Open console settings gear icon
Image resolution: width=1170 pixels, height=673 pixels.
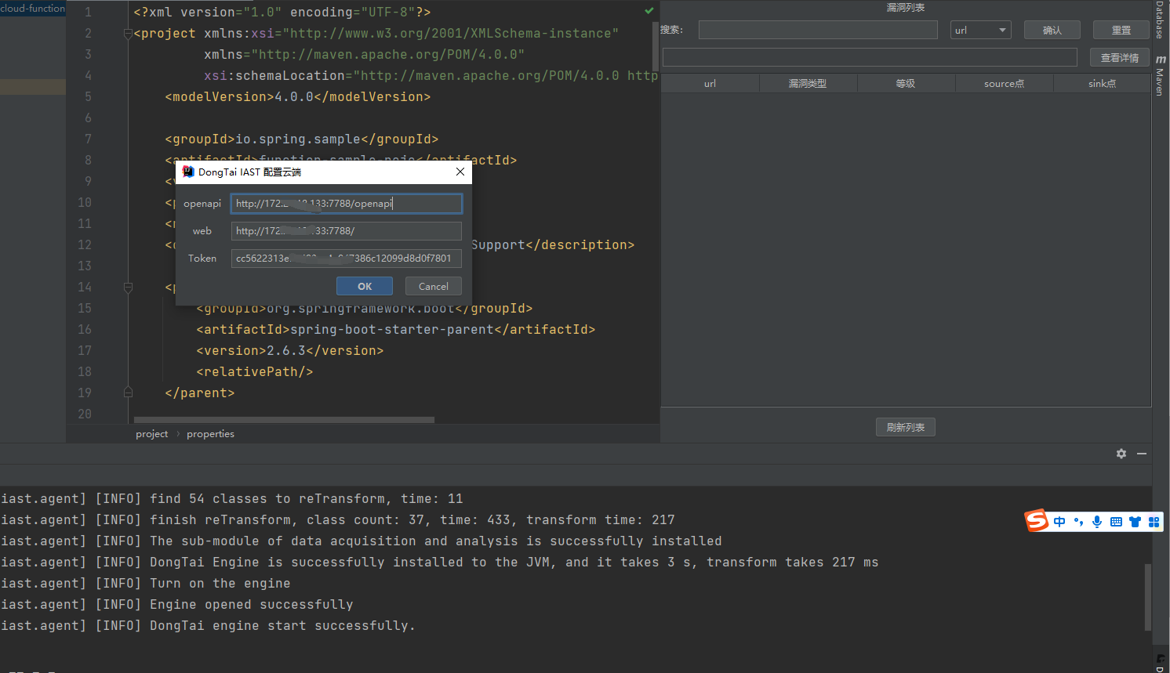(1121, 454)
